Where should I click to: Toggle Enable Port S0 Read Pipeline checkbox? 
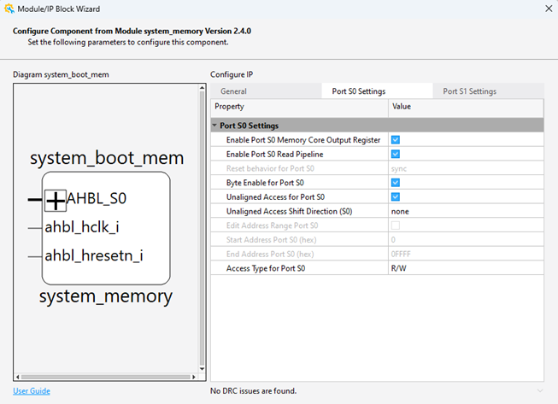pos(396,154)
